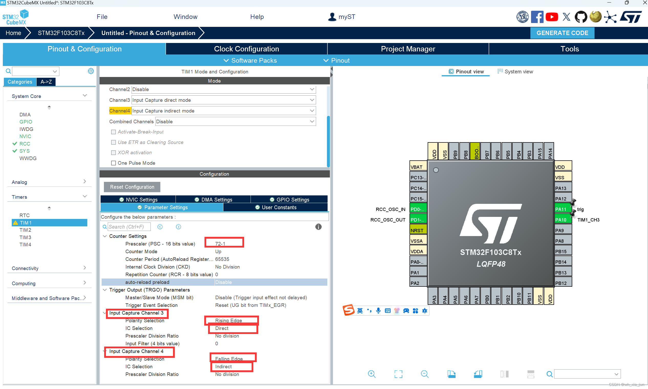
Task: Click the parameter info icon
Action: click(x=318, y=227)
